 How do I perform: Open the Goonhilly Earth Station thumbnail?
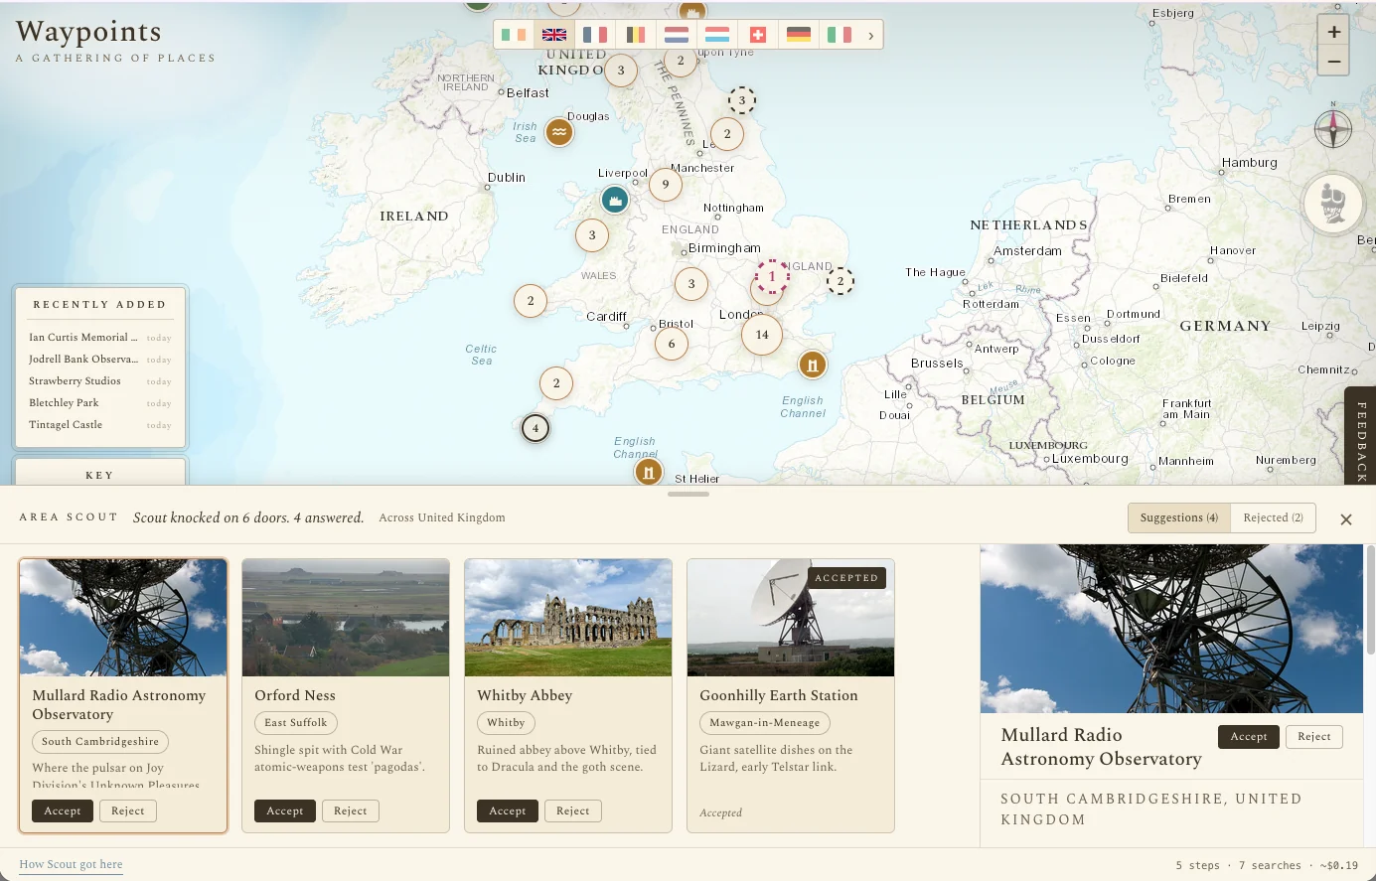coord(791,618)
